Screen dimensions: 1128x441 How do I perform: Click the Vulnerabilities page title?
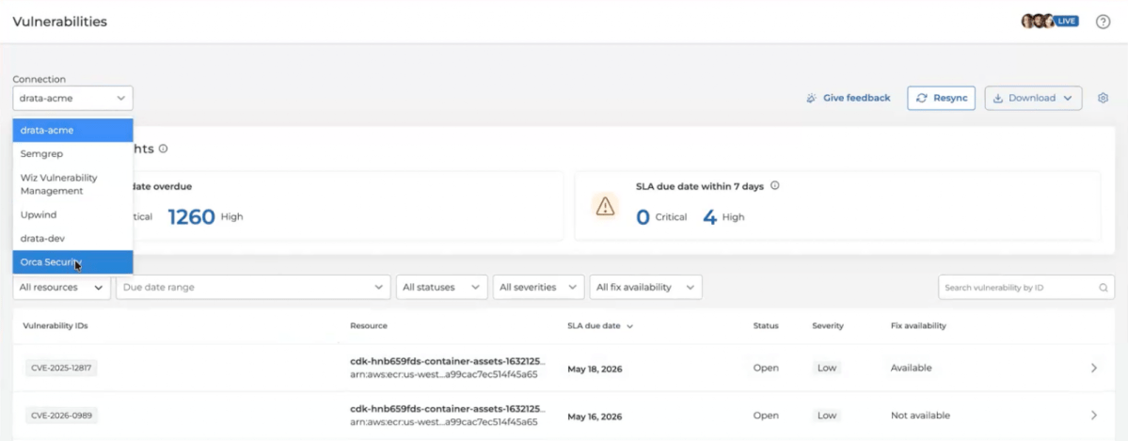click(59, 22)
